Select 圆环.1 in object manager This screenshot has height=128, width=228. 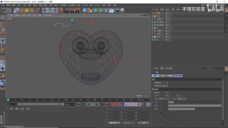(160, 31)
